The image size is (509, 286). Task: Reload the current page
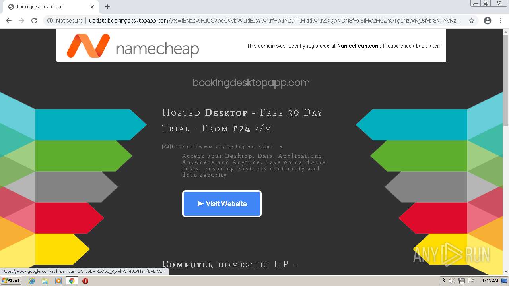point(34,21)
